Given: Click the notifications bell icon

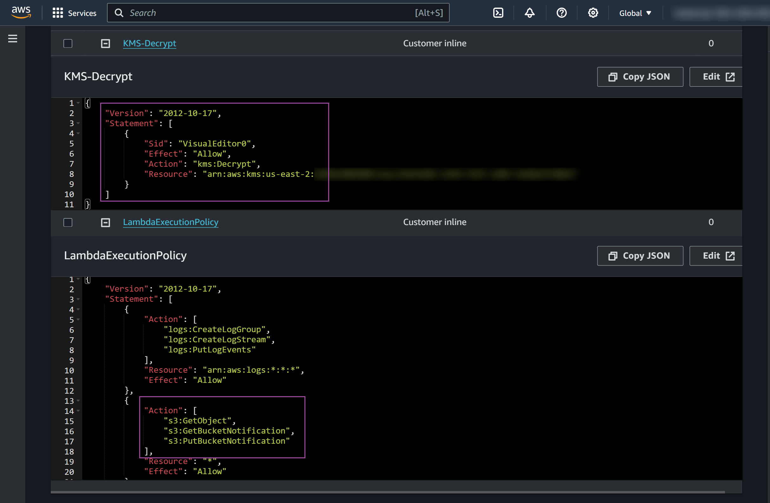Looking at the screenshot, I should [530, 12].
